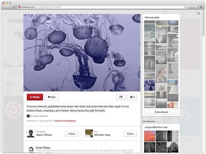206x154 pixels.
Task: Go back with the browser back arrow
Action: [5, 7]
